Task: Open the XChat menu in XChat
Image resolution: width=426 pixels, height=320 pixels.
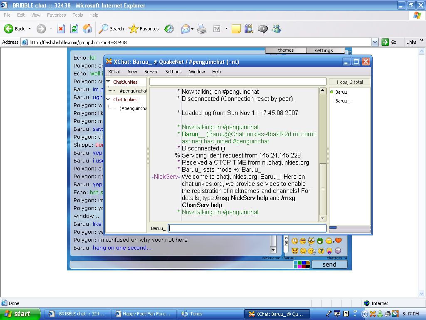Action: pos(114,72)
